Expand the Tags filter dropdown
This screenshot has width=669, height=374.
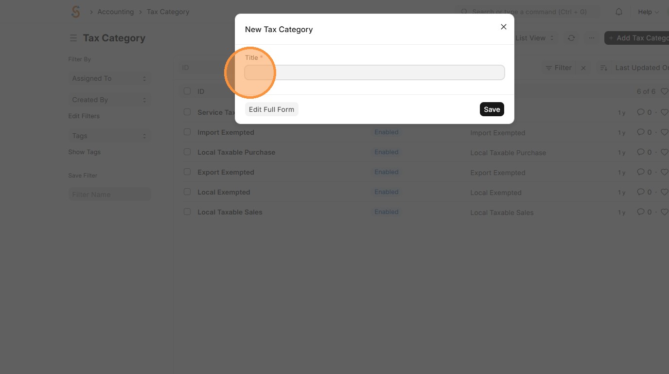(x=109, y=136)
